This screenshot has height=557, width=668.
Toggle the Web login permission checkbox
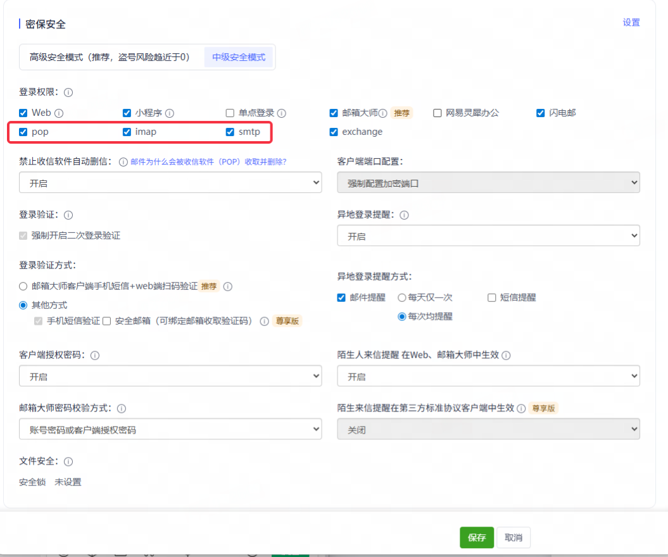tap(23, 113)
